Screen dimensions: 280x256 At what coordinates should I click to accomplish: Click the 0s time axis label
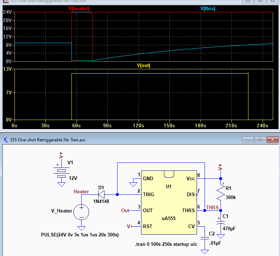click(x=15, y=126)
